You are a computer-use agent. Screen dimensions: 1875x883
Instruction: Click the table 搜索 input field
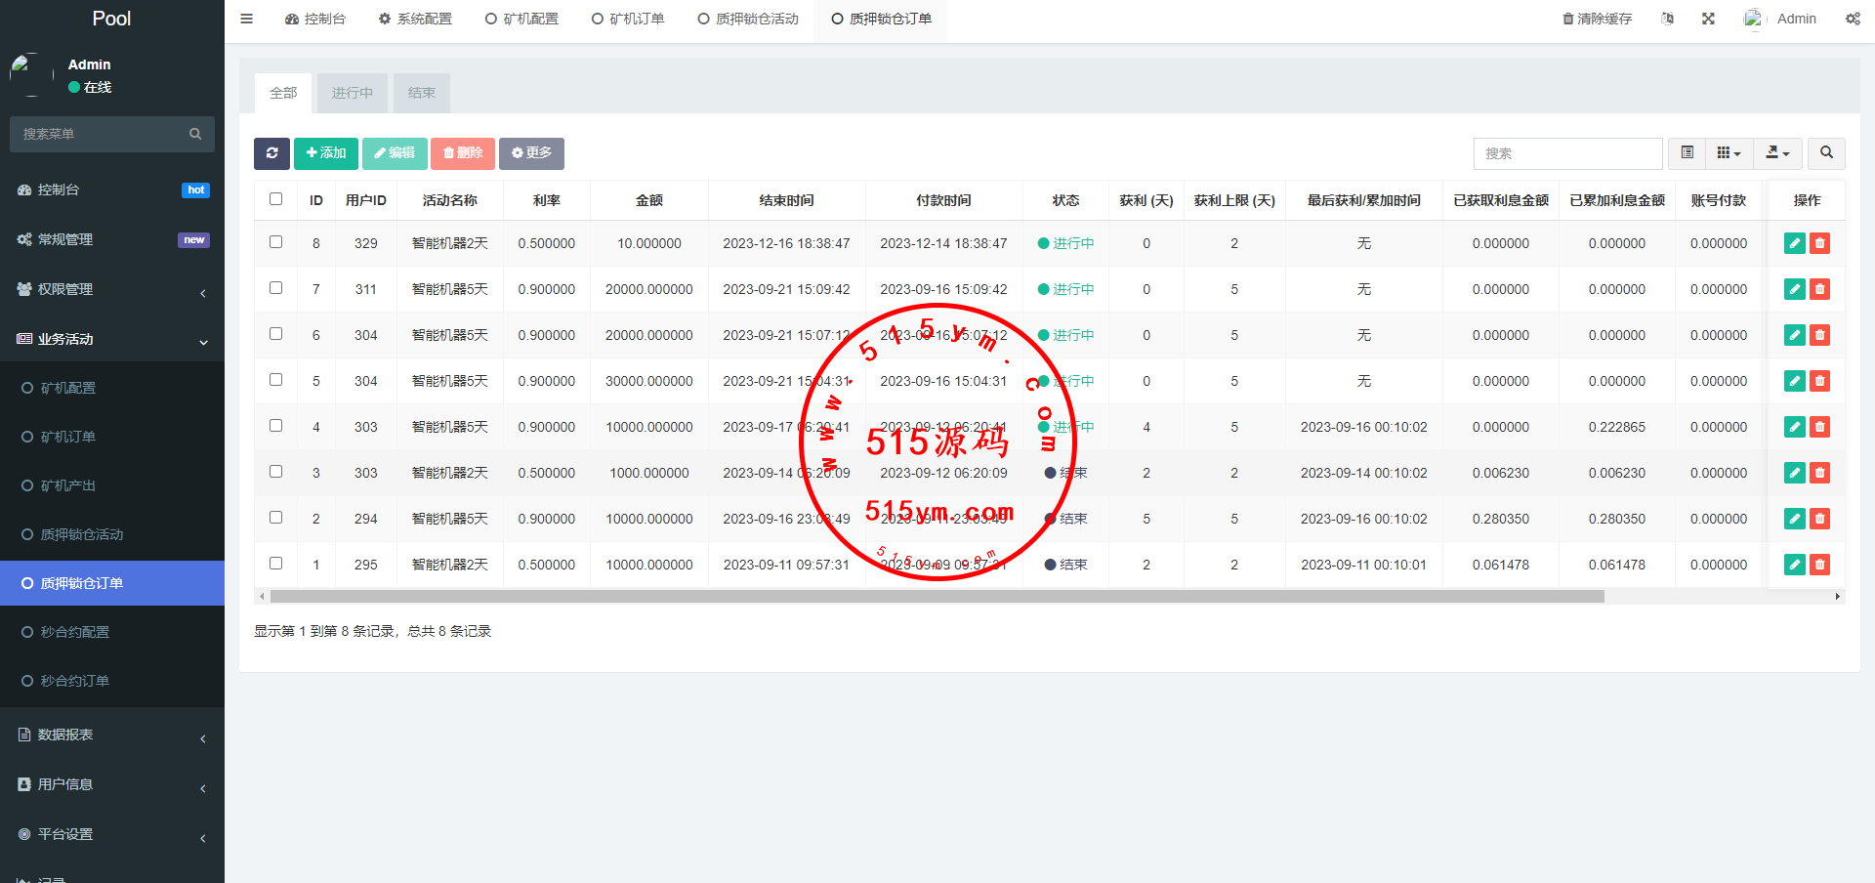tap(1567, 153)
